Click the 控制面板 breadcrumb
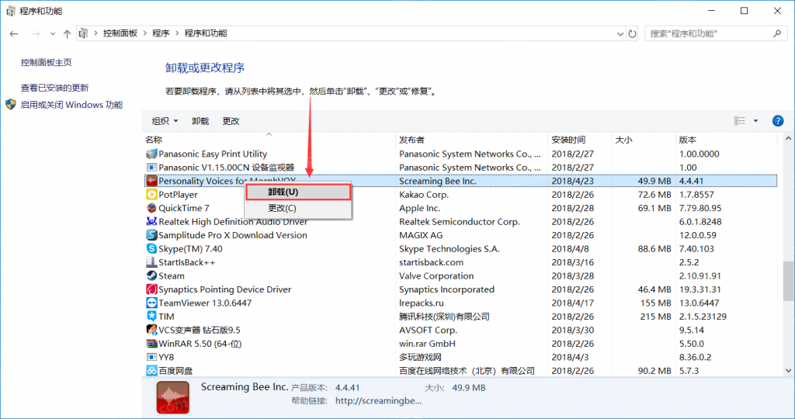Image resolution: width=795 pixels, height=419 pixels. click(120, 33)
